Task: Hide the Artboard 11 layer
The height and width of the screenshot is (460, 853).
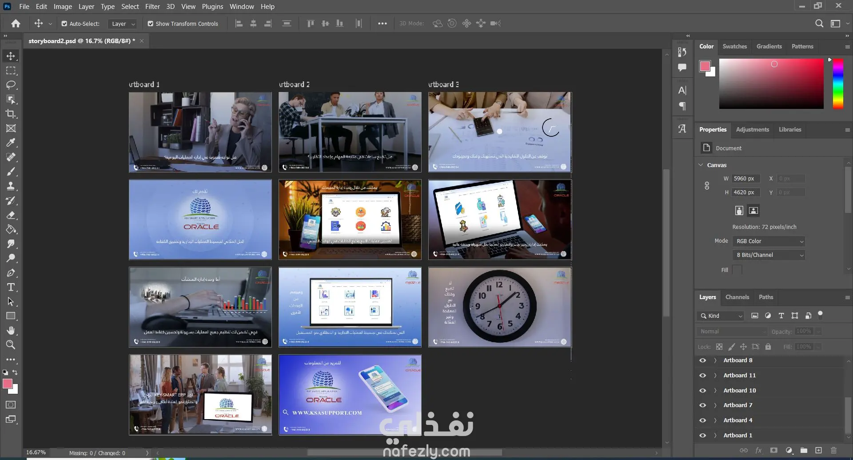Action: [x=702, y=376]
